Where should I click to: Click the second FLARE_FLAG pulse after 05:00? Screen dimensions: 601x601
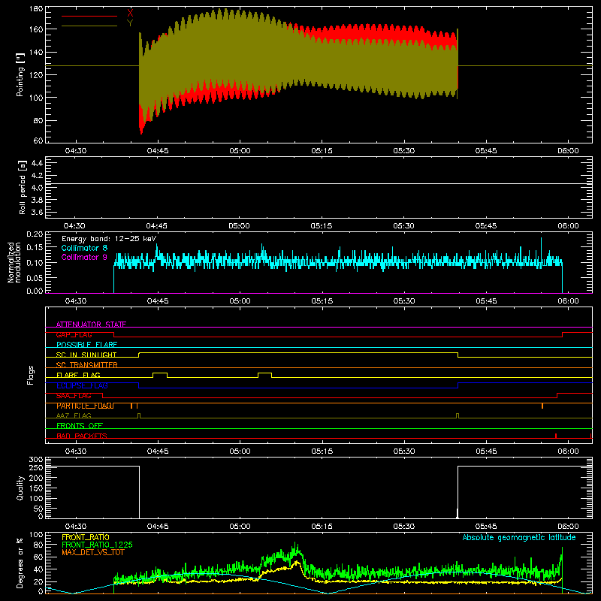(265, 375)
